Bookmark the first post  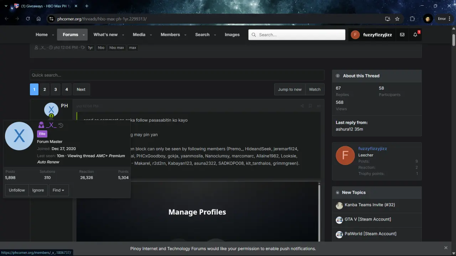[310, 106]
